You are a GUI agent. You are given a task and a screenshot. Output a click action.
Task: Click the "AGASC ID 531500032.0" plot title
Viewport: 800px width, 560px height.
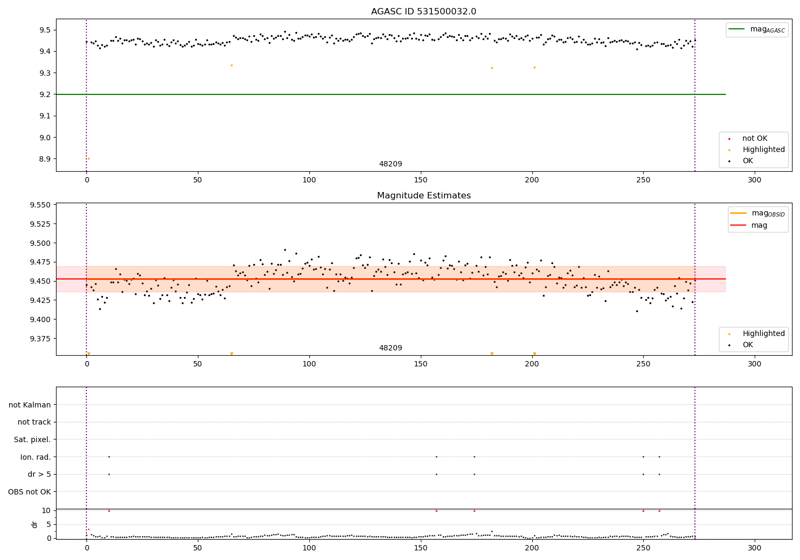tap(423, 12)
